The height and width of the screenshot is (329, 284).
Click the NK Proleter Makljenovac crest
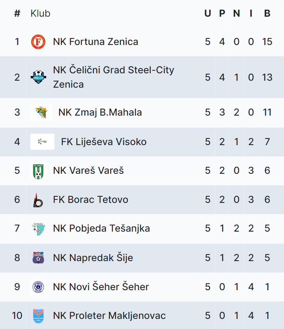[x=38, y=316]
